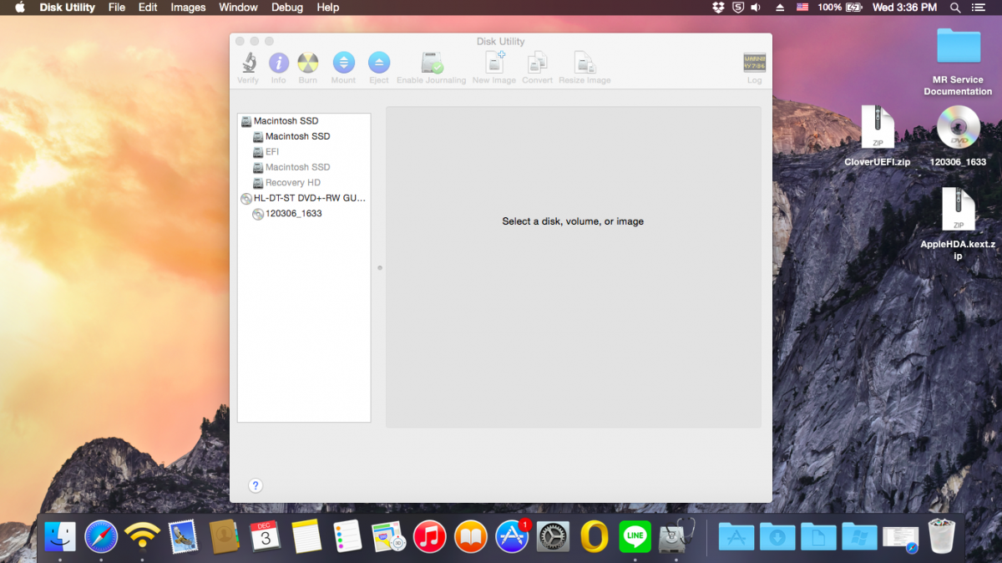The width and height of the screenshot is (1002, 563).
Task: Choose the Recovery HD volume
Action: tap(292, 183)
